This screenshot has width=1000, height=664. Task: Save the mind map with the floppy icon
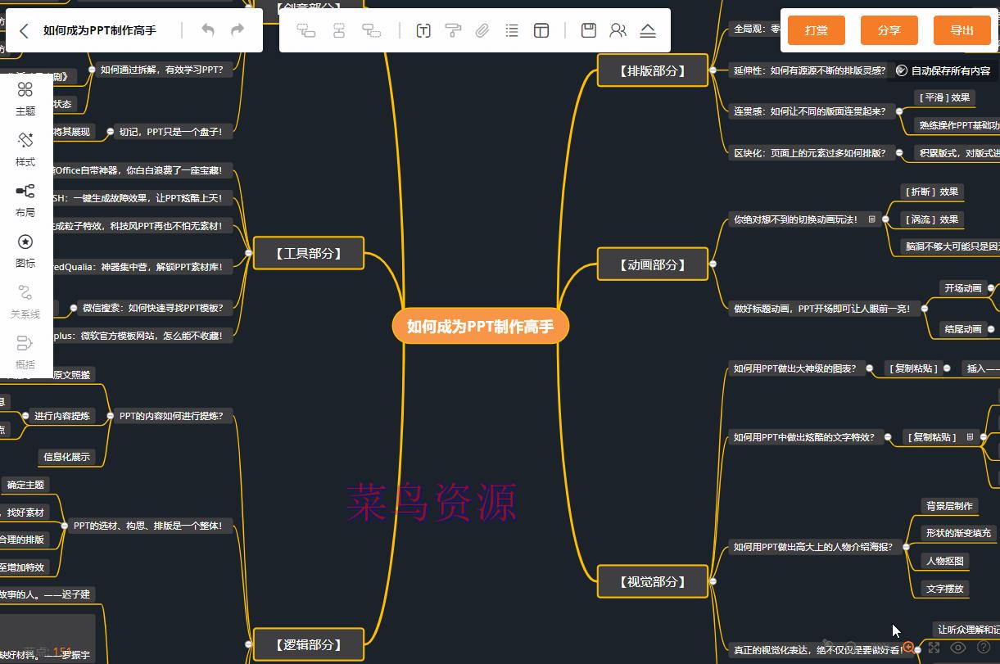pos(588,30)
